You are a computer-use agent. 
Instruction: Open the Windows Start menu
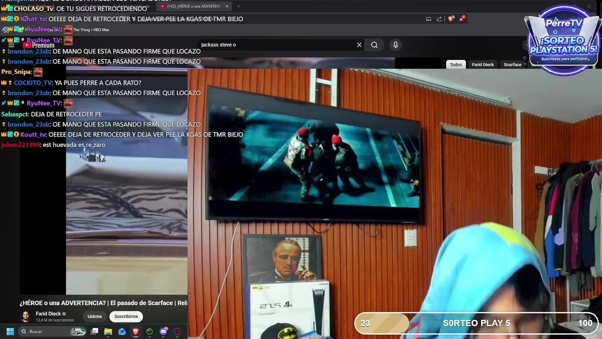10,331
